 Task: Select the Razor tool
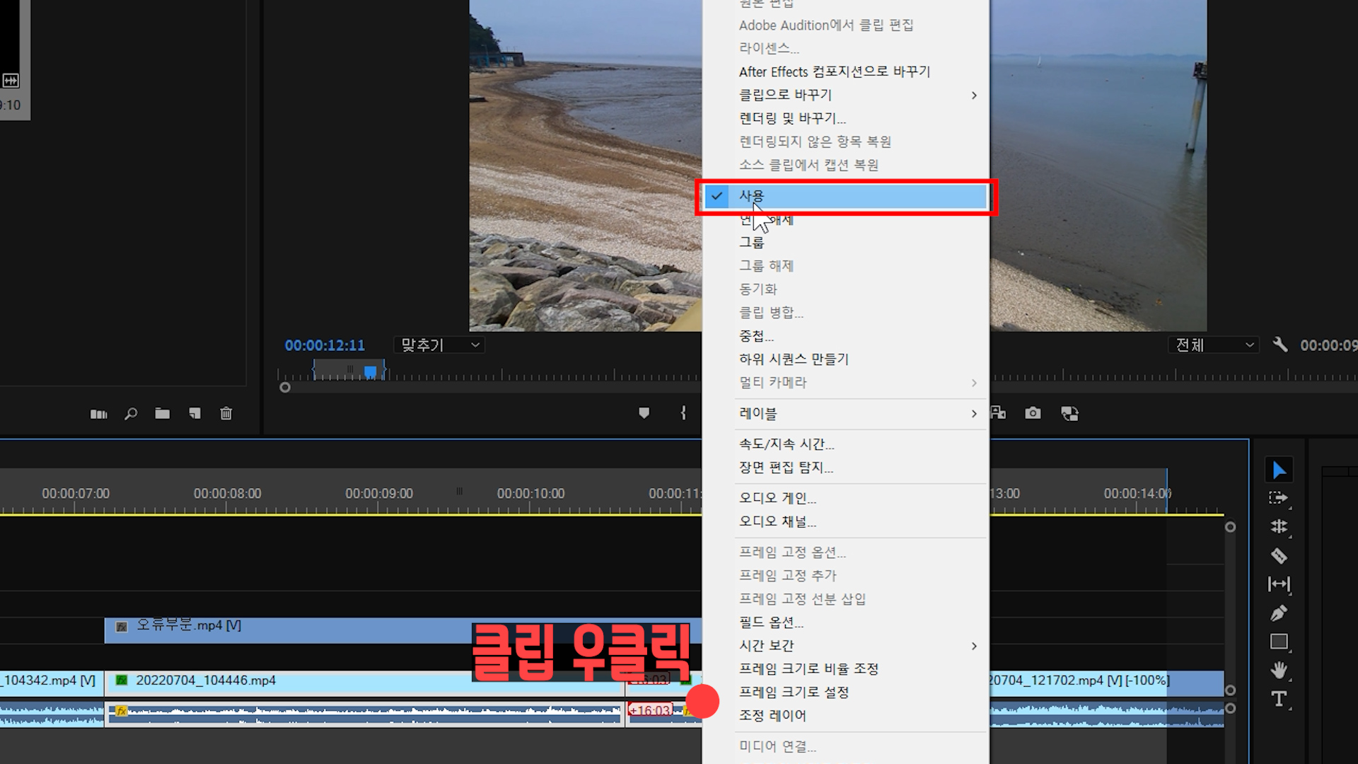(1278, 556)
